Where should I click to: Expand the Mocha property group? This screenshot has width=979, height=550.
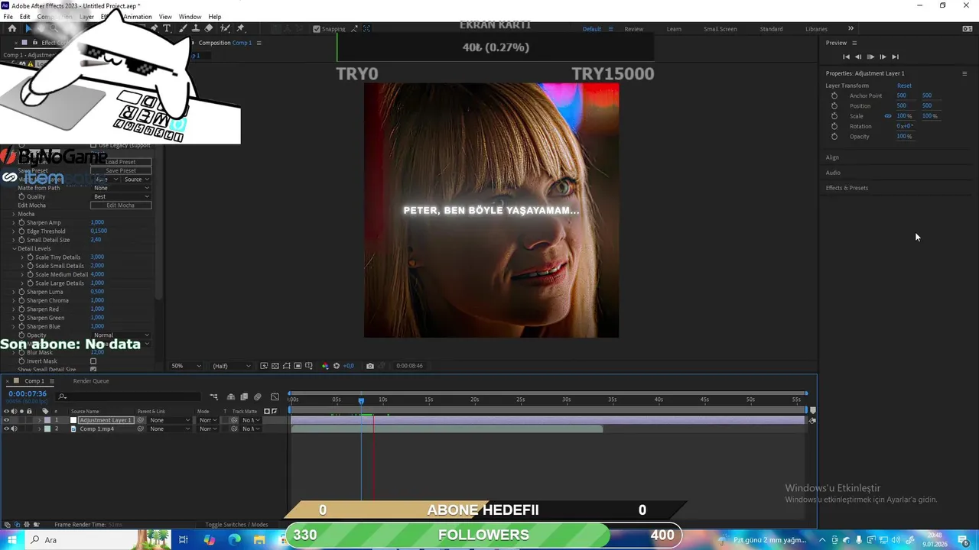pyautogui.click(x=14, y=214)
